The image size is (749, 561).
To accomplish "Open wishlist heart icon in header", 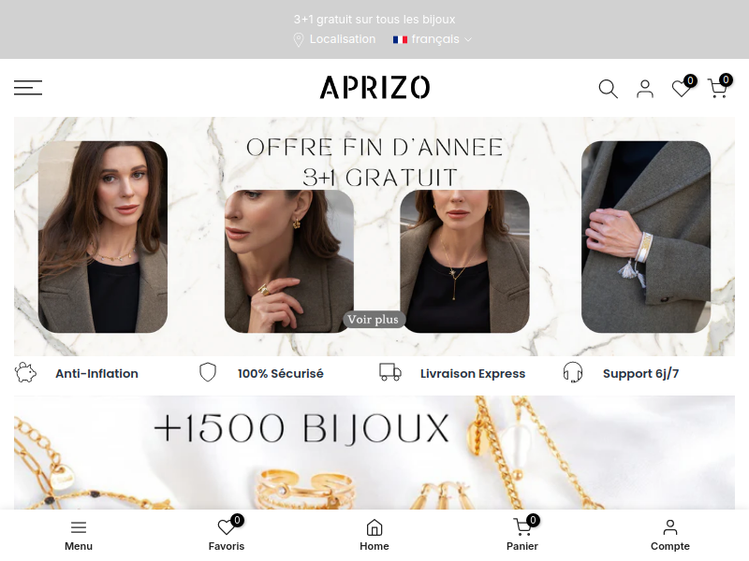I will 682,88.
